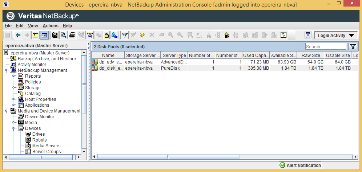Image resolution: width=362 pixels, height=172 pixels.
Task: Click the Forward arrow toolbar icon
Action: (x=27, y=35)
